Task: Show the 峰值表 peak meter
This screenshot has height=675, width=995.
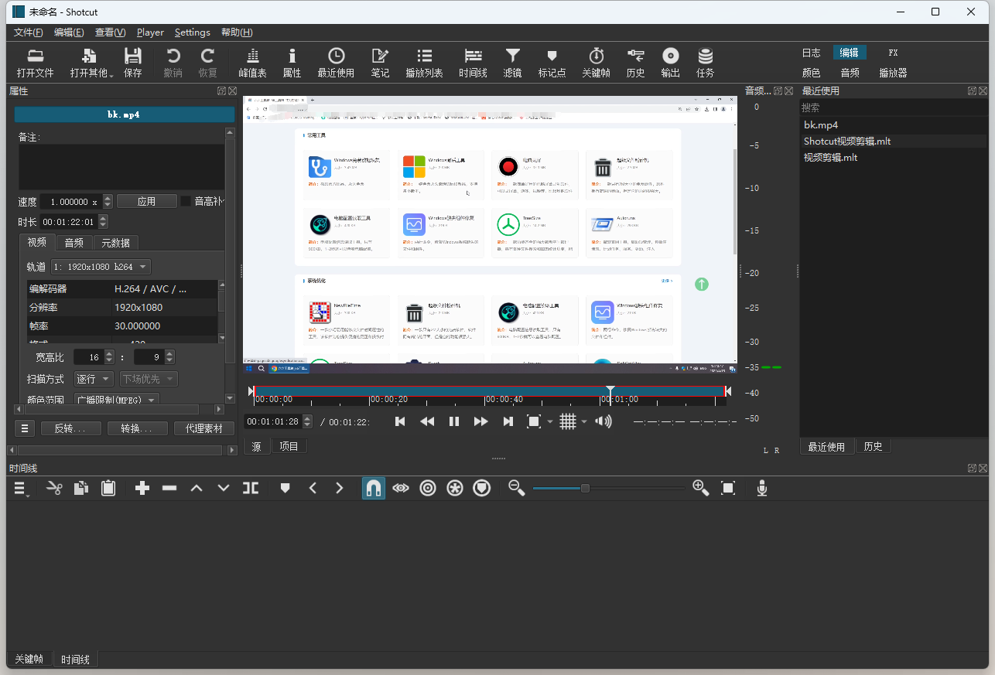Action: tap(252, 63)
